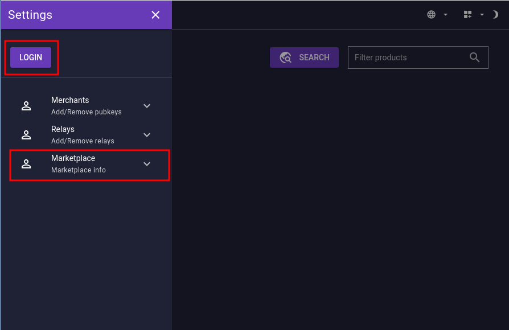
Task: Select Relays Add/Remove relays item
Action: tap(83, 135)
